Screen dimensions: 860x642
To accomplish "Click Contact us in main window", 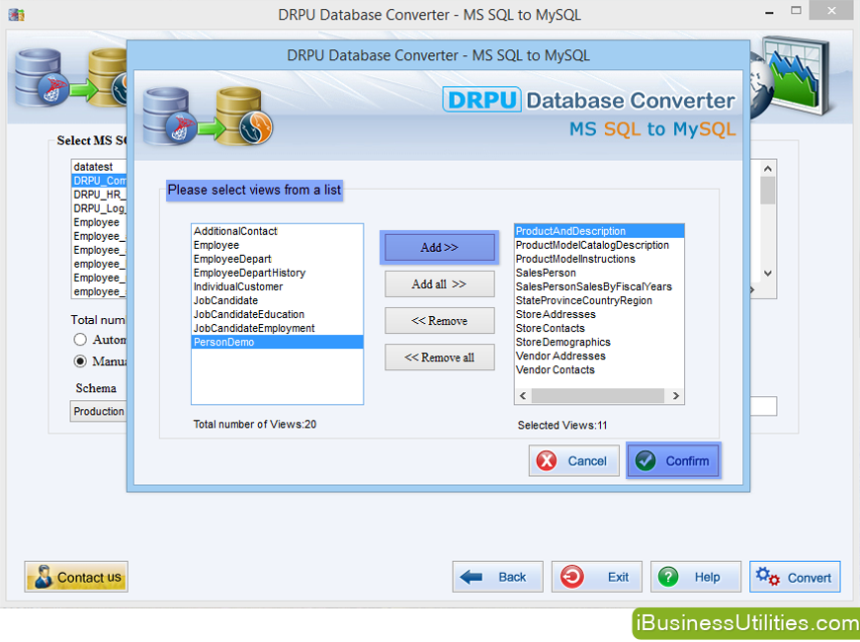I will click(x=76, y=577).
